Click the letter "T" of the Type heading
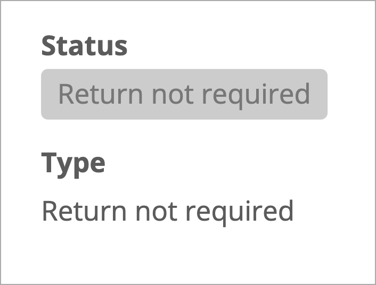The width and height of the screenshot is (376, 285). 49,162
